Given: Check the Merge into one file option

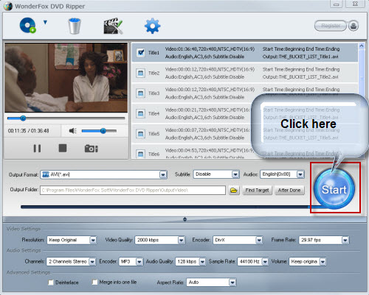Looking at the screenshot, I should (94, 282).
